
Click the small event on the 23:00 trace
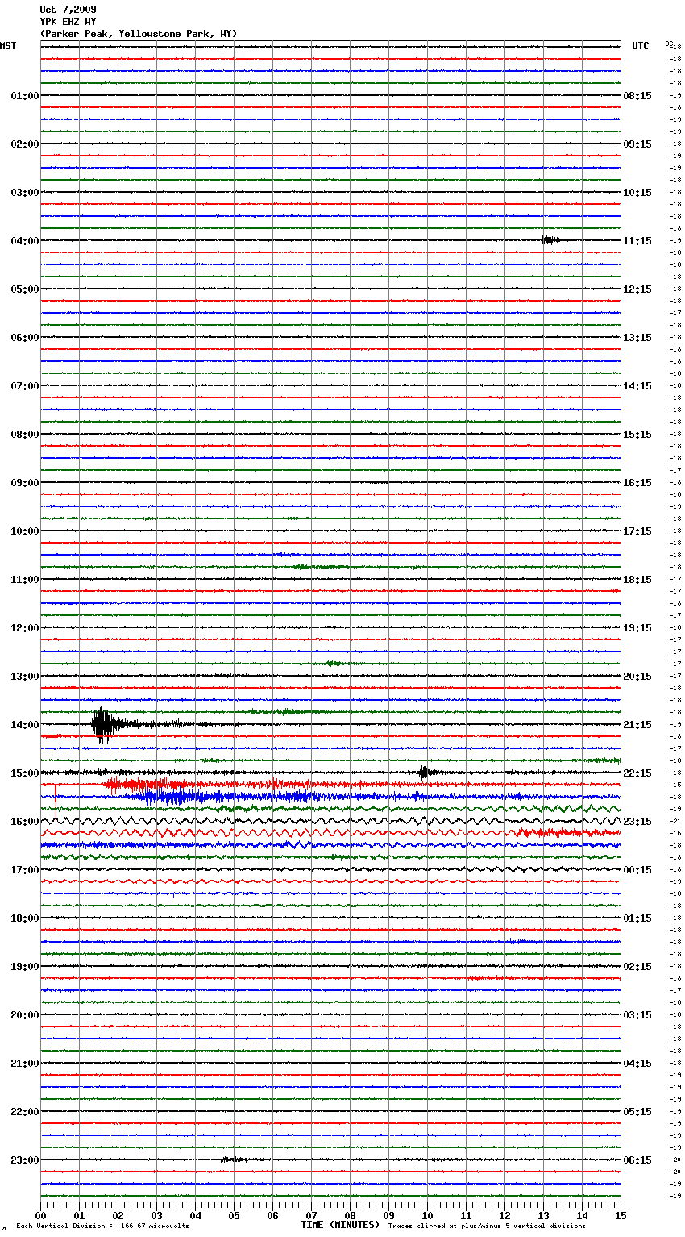pyautogui.click(x=233, y=1160)
